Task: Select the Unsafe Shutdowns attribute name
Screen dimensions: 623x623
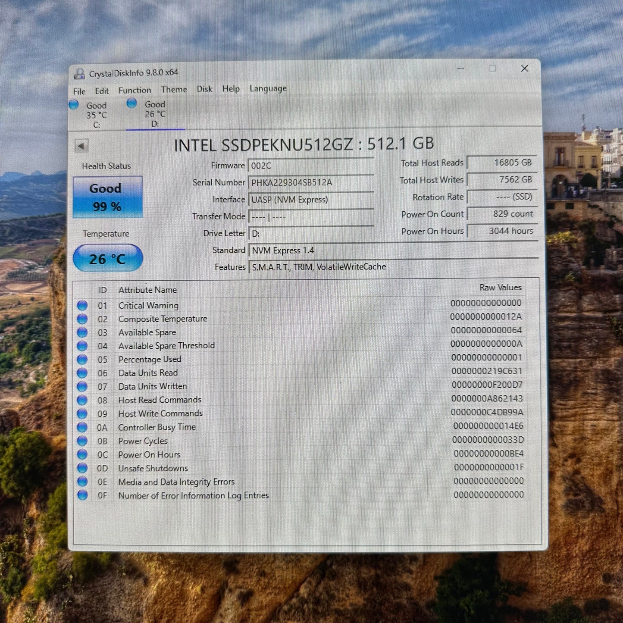Action: (x=153, y=468)
